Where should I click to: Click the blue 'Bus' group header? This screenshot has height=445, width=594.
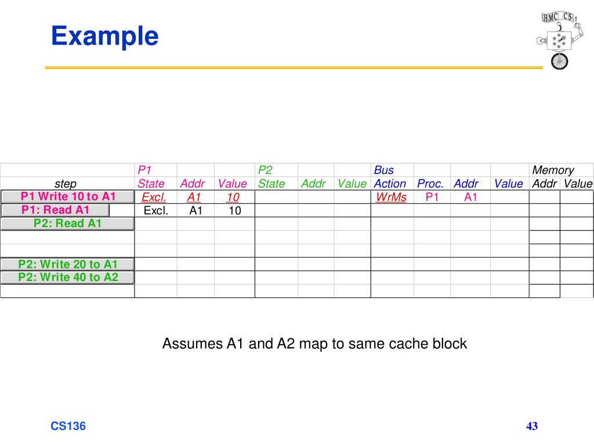[x=384, y=170]
